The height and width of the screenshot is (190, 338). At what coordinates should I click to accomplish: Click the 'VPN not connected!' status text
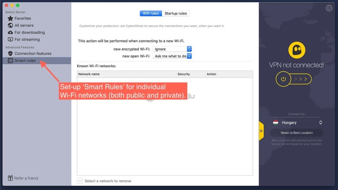296,65
